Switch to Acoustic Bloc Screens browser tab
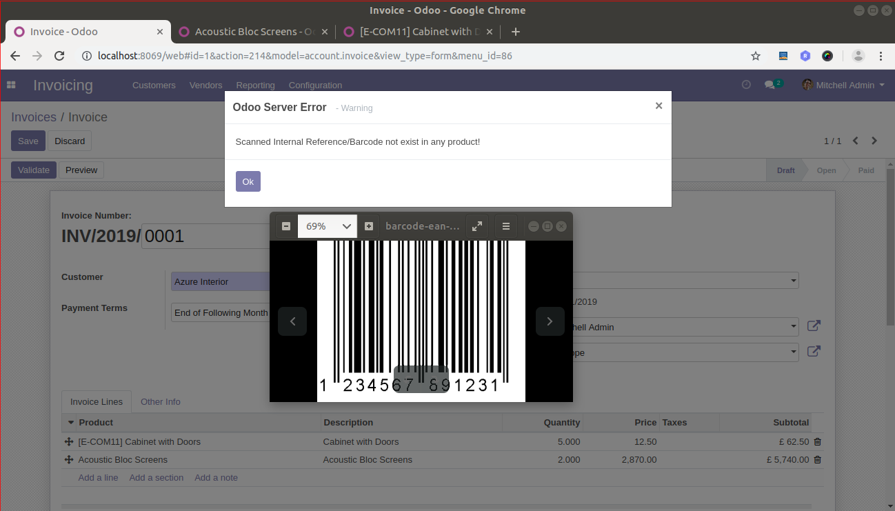Screen dimensions: 895x511 click(254, 32)
